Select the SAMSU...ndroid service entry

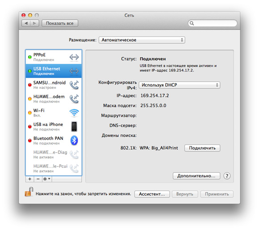[x=54, y=85]
